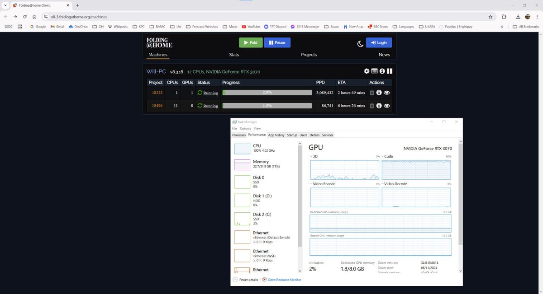Click the green Fold button
Image resolution: width=543 pixels, height=294 pixels.
tap(251, 42)
